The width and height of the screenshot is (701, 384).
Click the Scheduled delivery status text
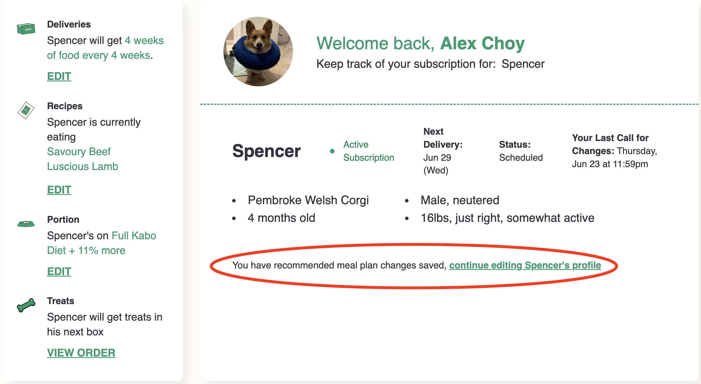[521, 158]
